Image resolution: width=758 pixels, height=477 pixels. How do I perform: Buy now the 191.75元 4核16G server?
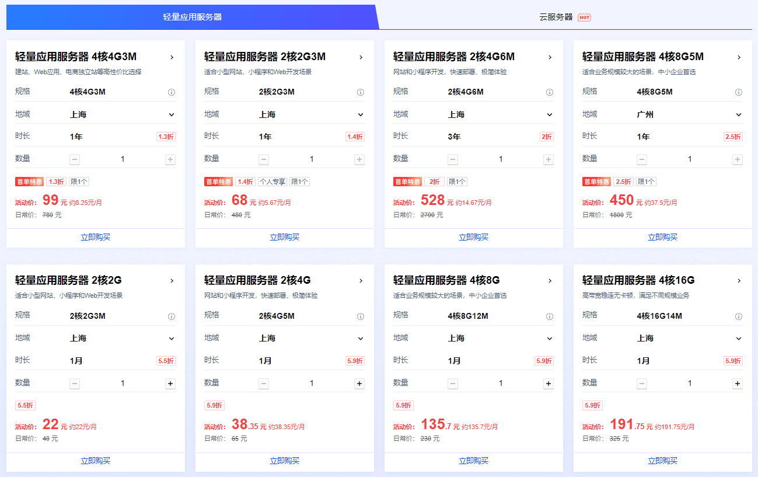(x=663, y=461)
